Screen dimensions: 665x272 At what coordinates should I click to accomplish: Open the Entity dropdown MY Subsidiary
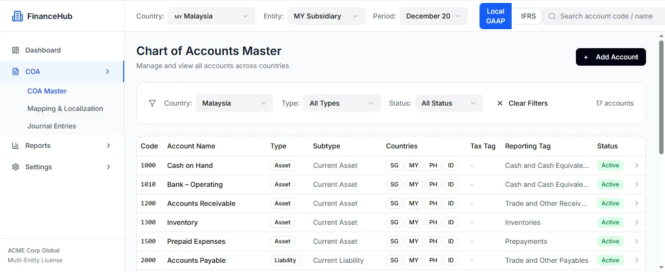(x=326, y=16)
